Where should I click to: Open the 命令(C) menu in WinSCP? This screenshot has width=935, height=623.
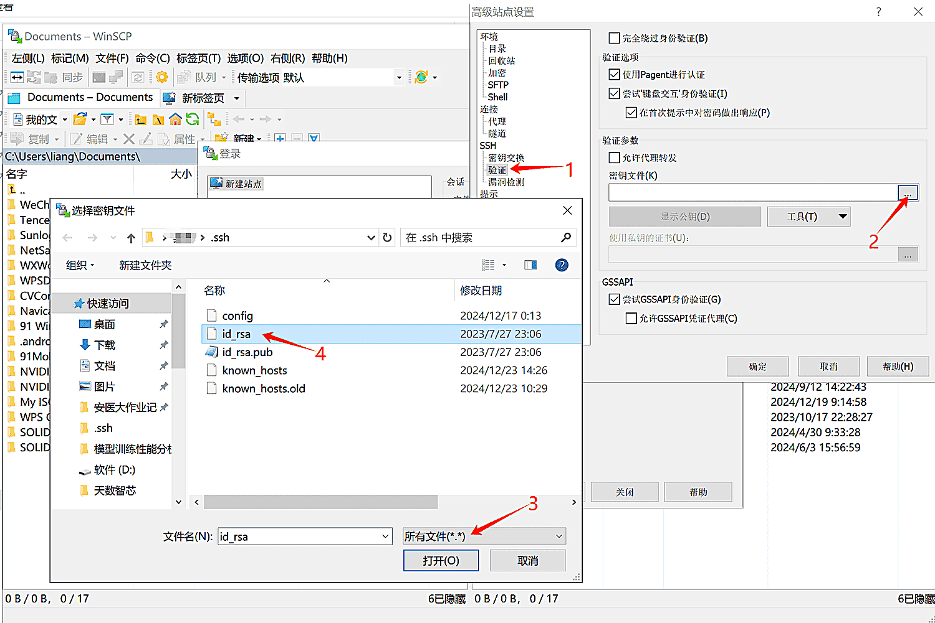[x=153, y=58]
